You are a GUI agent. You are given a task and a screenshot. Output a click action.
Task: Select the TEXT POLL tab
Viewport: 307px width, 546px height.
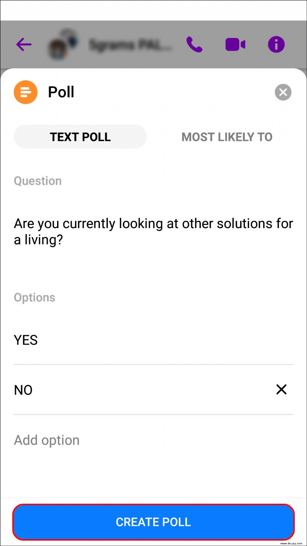tap(80, 137)
